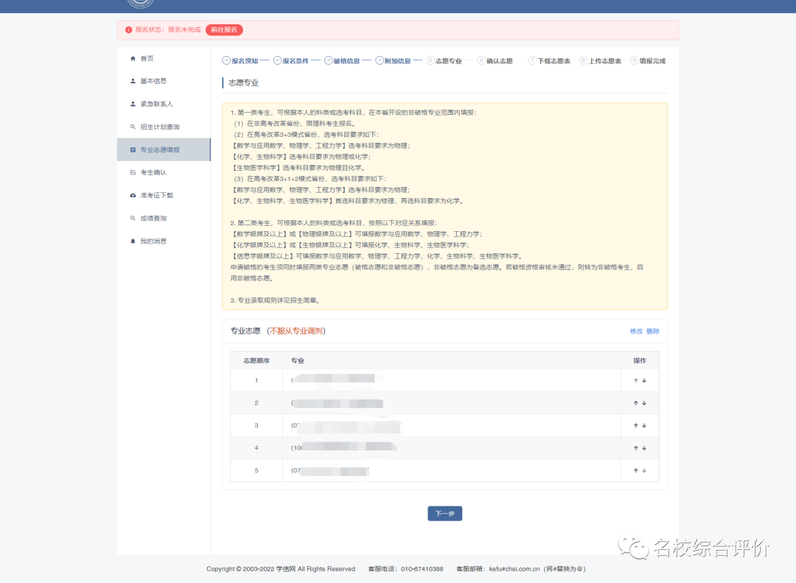Click the search icon beside 招生计划查询

[133, 127]
